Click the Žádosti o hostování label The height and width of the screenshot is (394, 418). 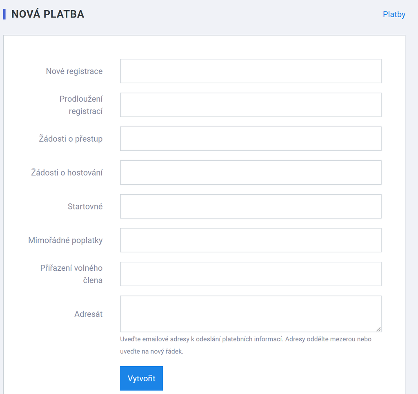coord(67,172)
